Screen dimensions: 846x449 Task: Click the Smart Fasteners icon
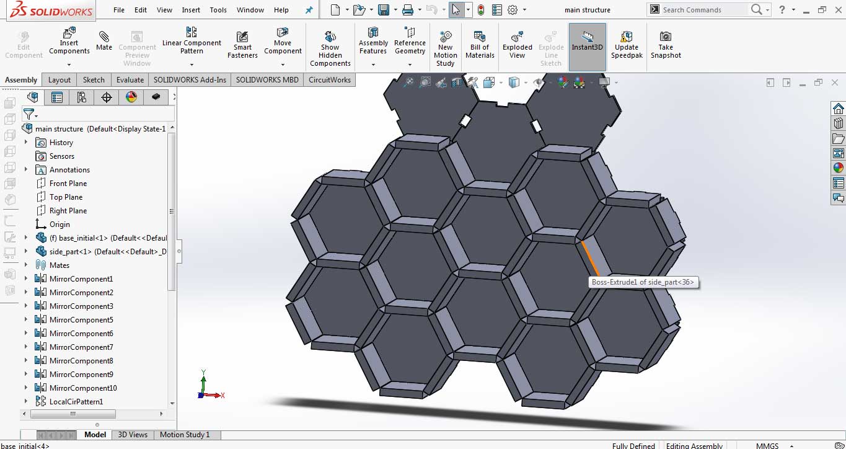(x=242, y=37)
